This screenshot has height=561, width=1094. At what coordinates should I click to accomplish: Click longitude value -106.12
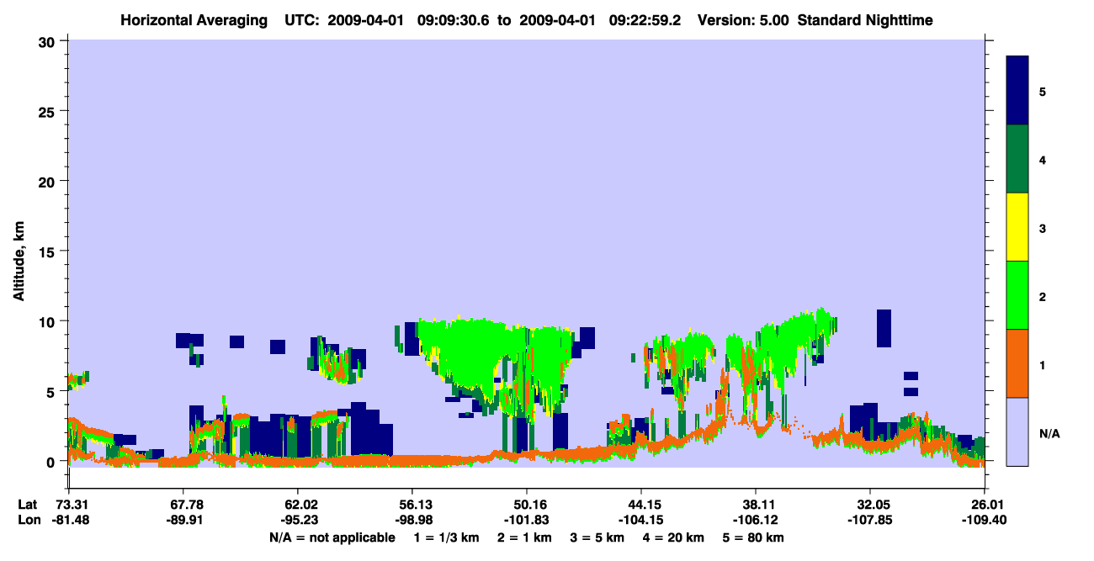(x=756, y=520)
